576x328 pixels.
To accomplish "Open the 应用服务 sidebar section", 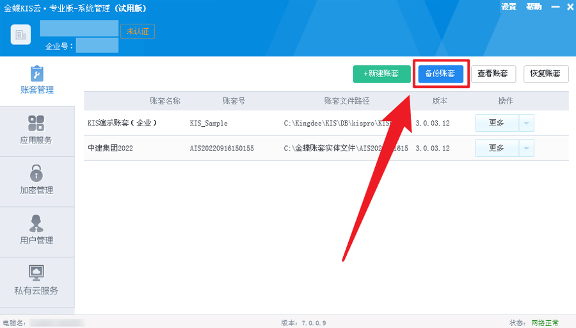I will (36, 131).
